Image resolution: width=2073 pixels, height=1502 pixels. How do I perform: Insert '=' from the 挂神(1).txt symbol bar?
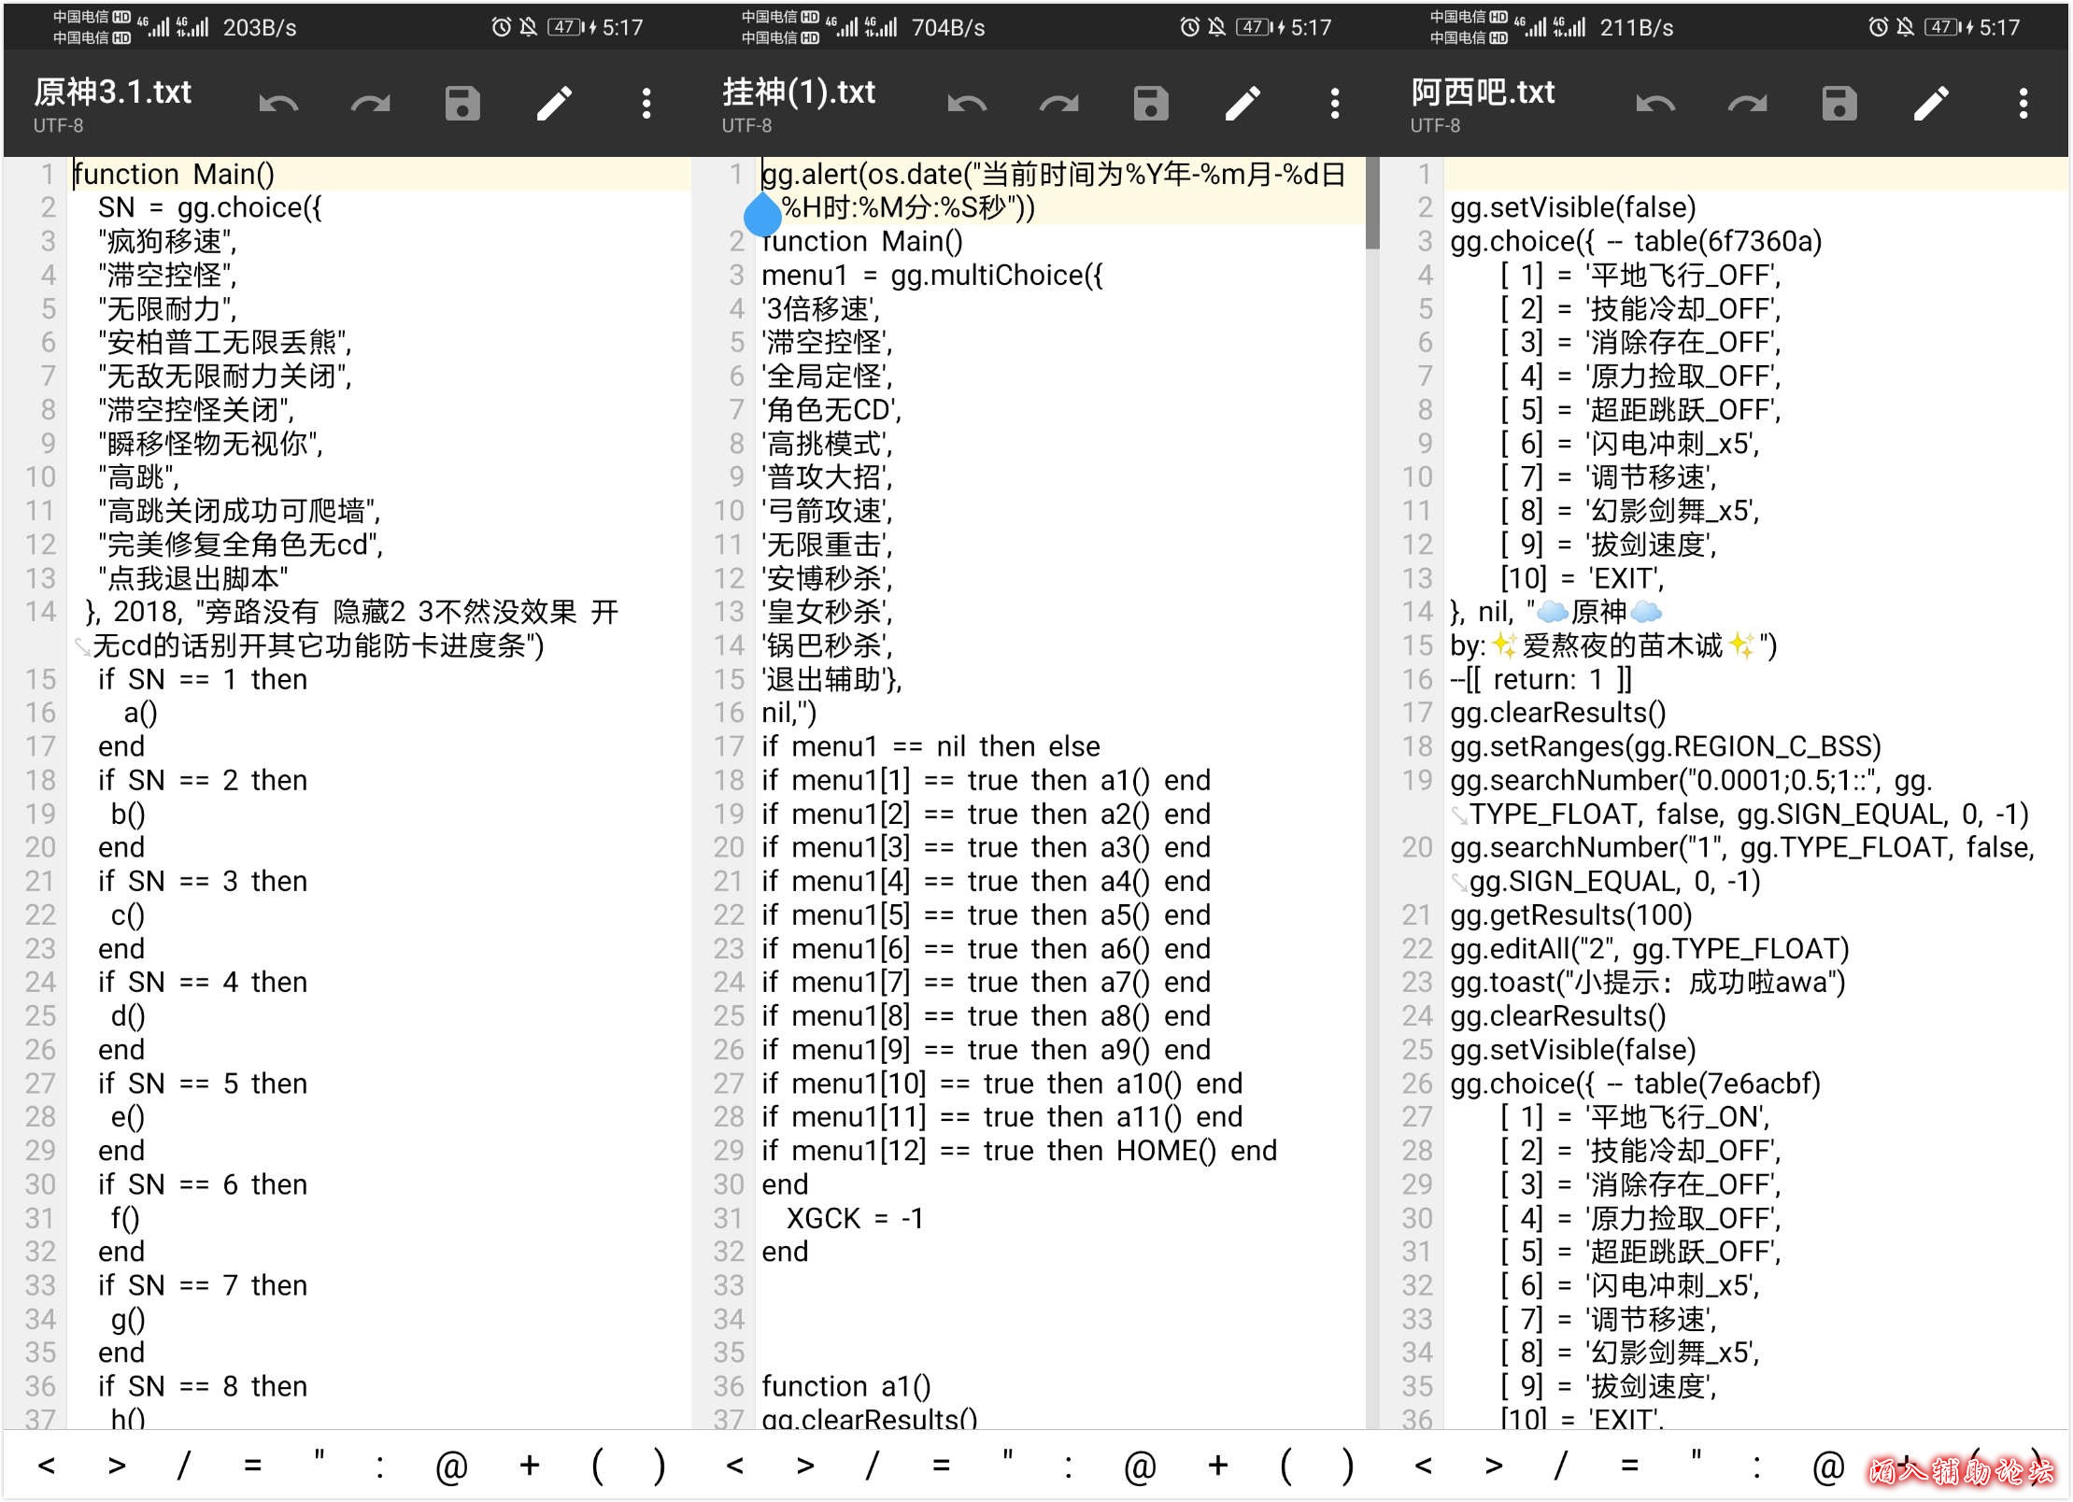[x=941, y=1466]
